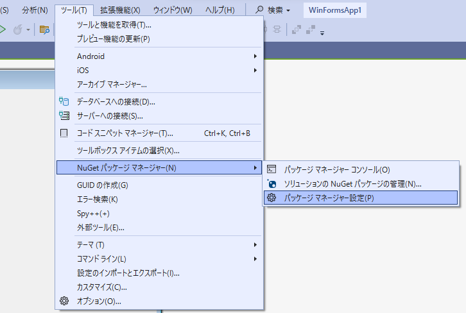Click the Code Snippet Manager icon

pos(64,133)
